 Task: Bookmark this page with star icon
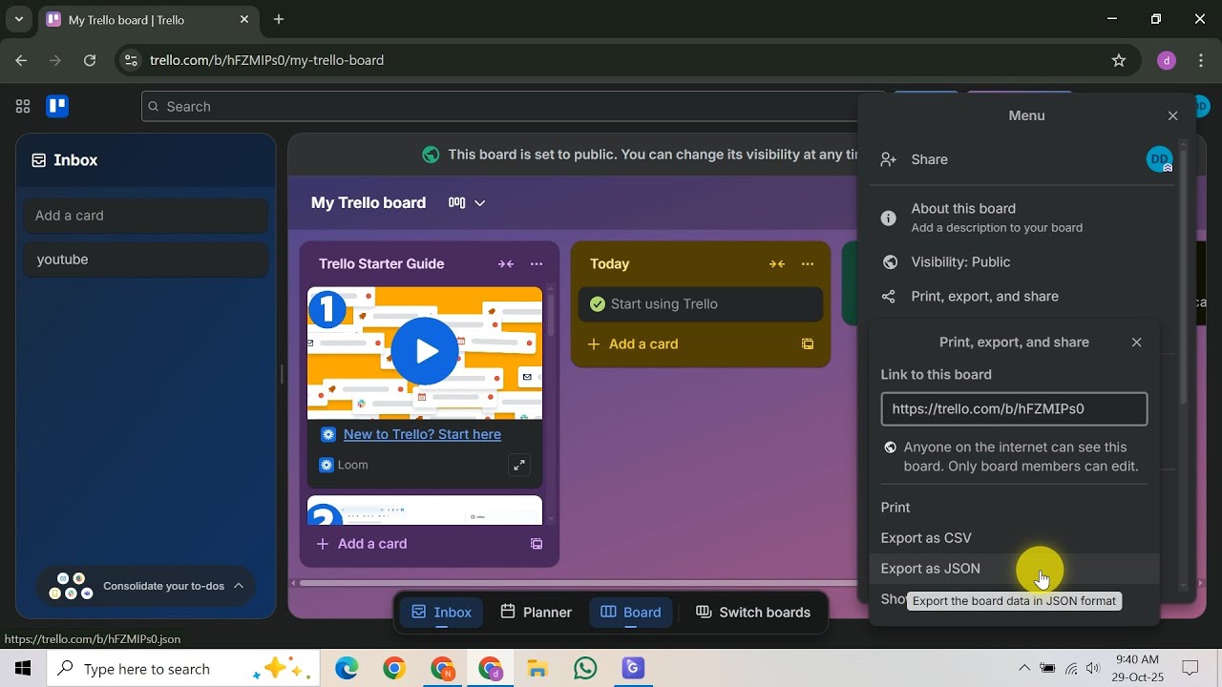click(x=1119, y=60)
